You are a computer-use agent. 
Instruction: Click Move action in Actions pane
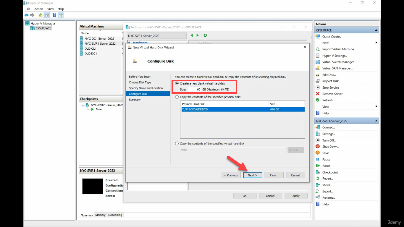[327, 185]
